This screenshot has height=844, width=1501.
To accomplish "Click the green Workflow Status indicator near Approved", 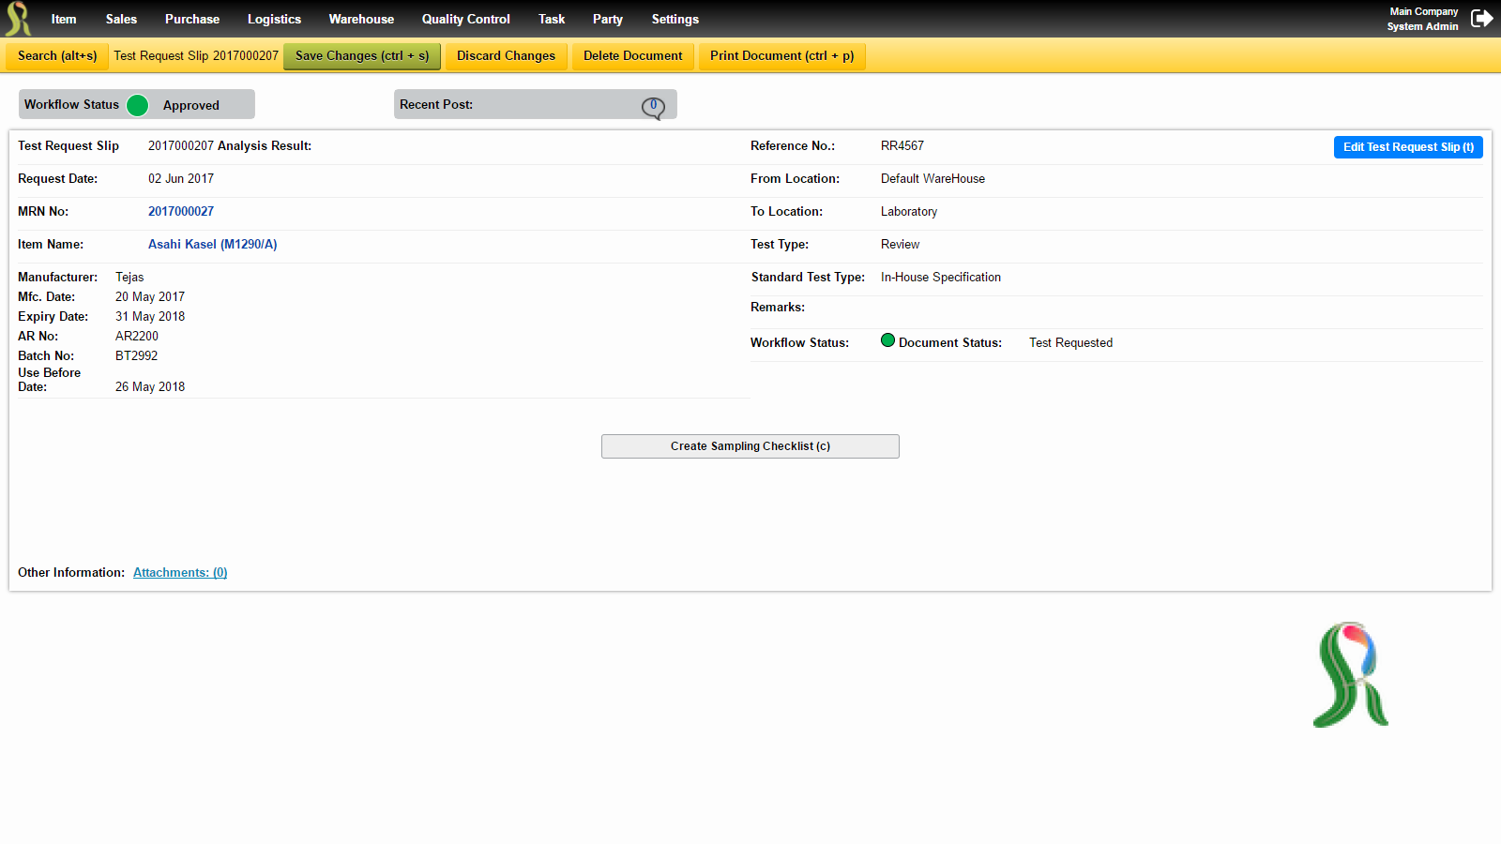I will [x=137, y=105].
